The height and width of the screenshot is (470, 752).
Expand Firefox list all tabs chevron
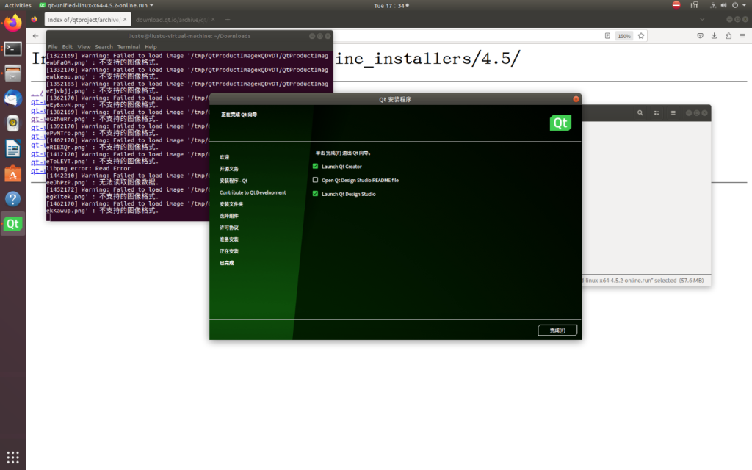pos(702,18)
